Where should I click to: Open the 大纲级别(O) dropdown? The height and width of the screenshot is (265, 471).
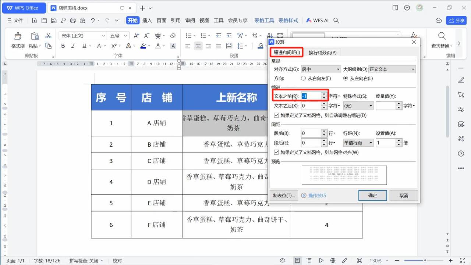click(x=392, y=69)
